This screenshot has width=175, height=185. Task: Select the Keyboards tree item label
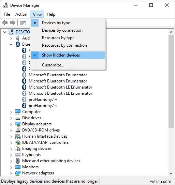(31, 155)
